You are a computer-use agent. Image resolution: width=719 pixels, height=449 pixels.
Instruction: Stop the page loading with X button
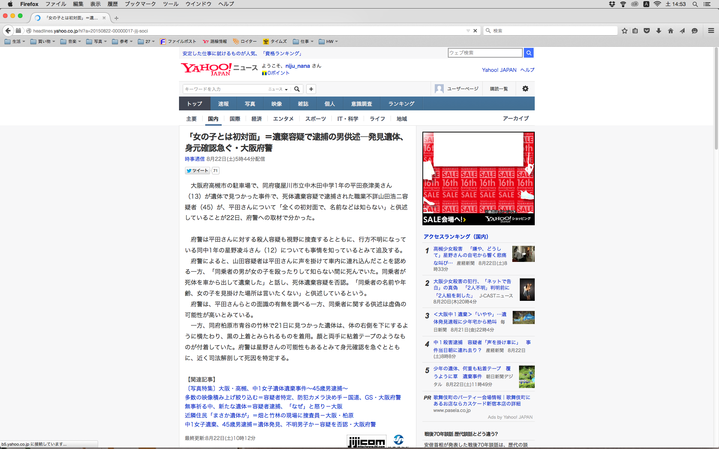click(475, 31)
